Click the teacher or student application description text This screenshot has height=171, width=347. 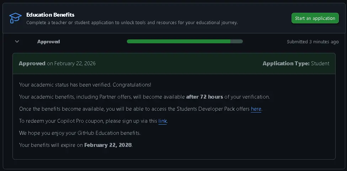coord(132,23)
